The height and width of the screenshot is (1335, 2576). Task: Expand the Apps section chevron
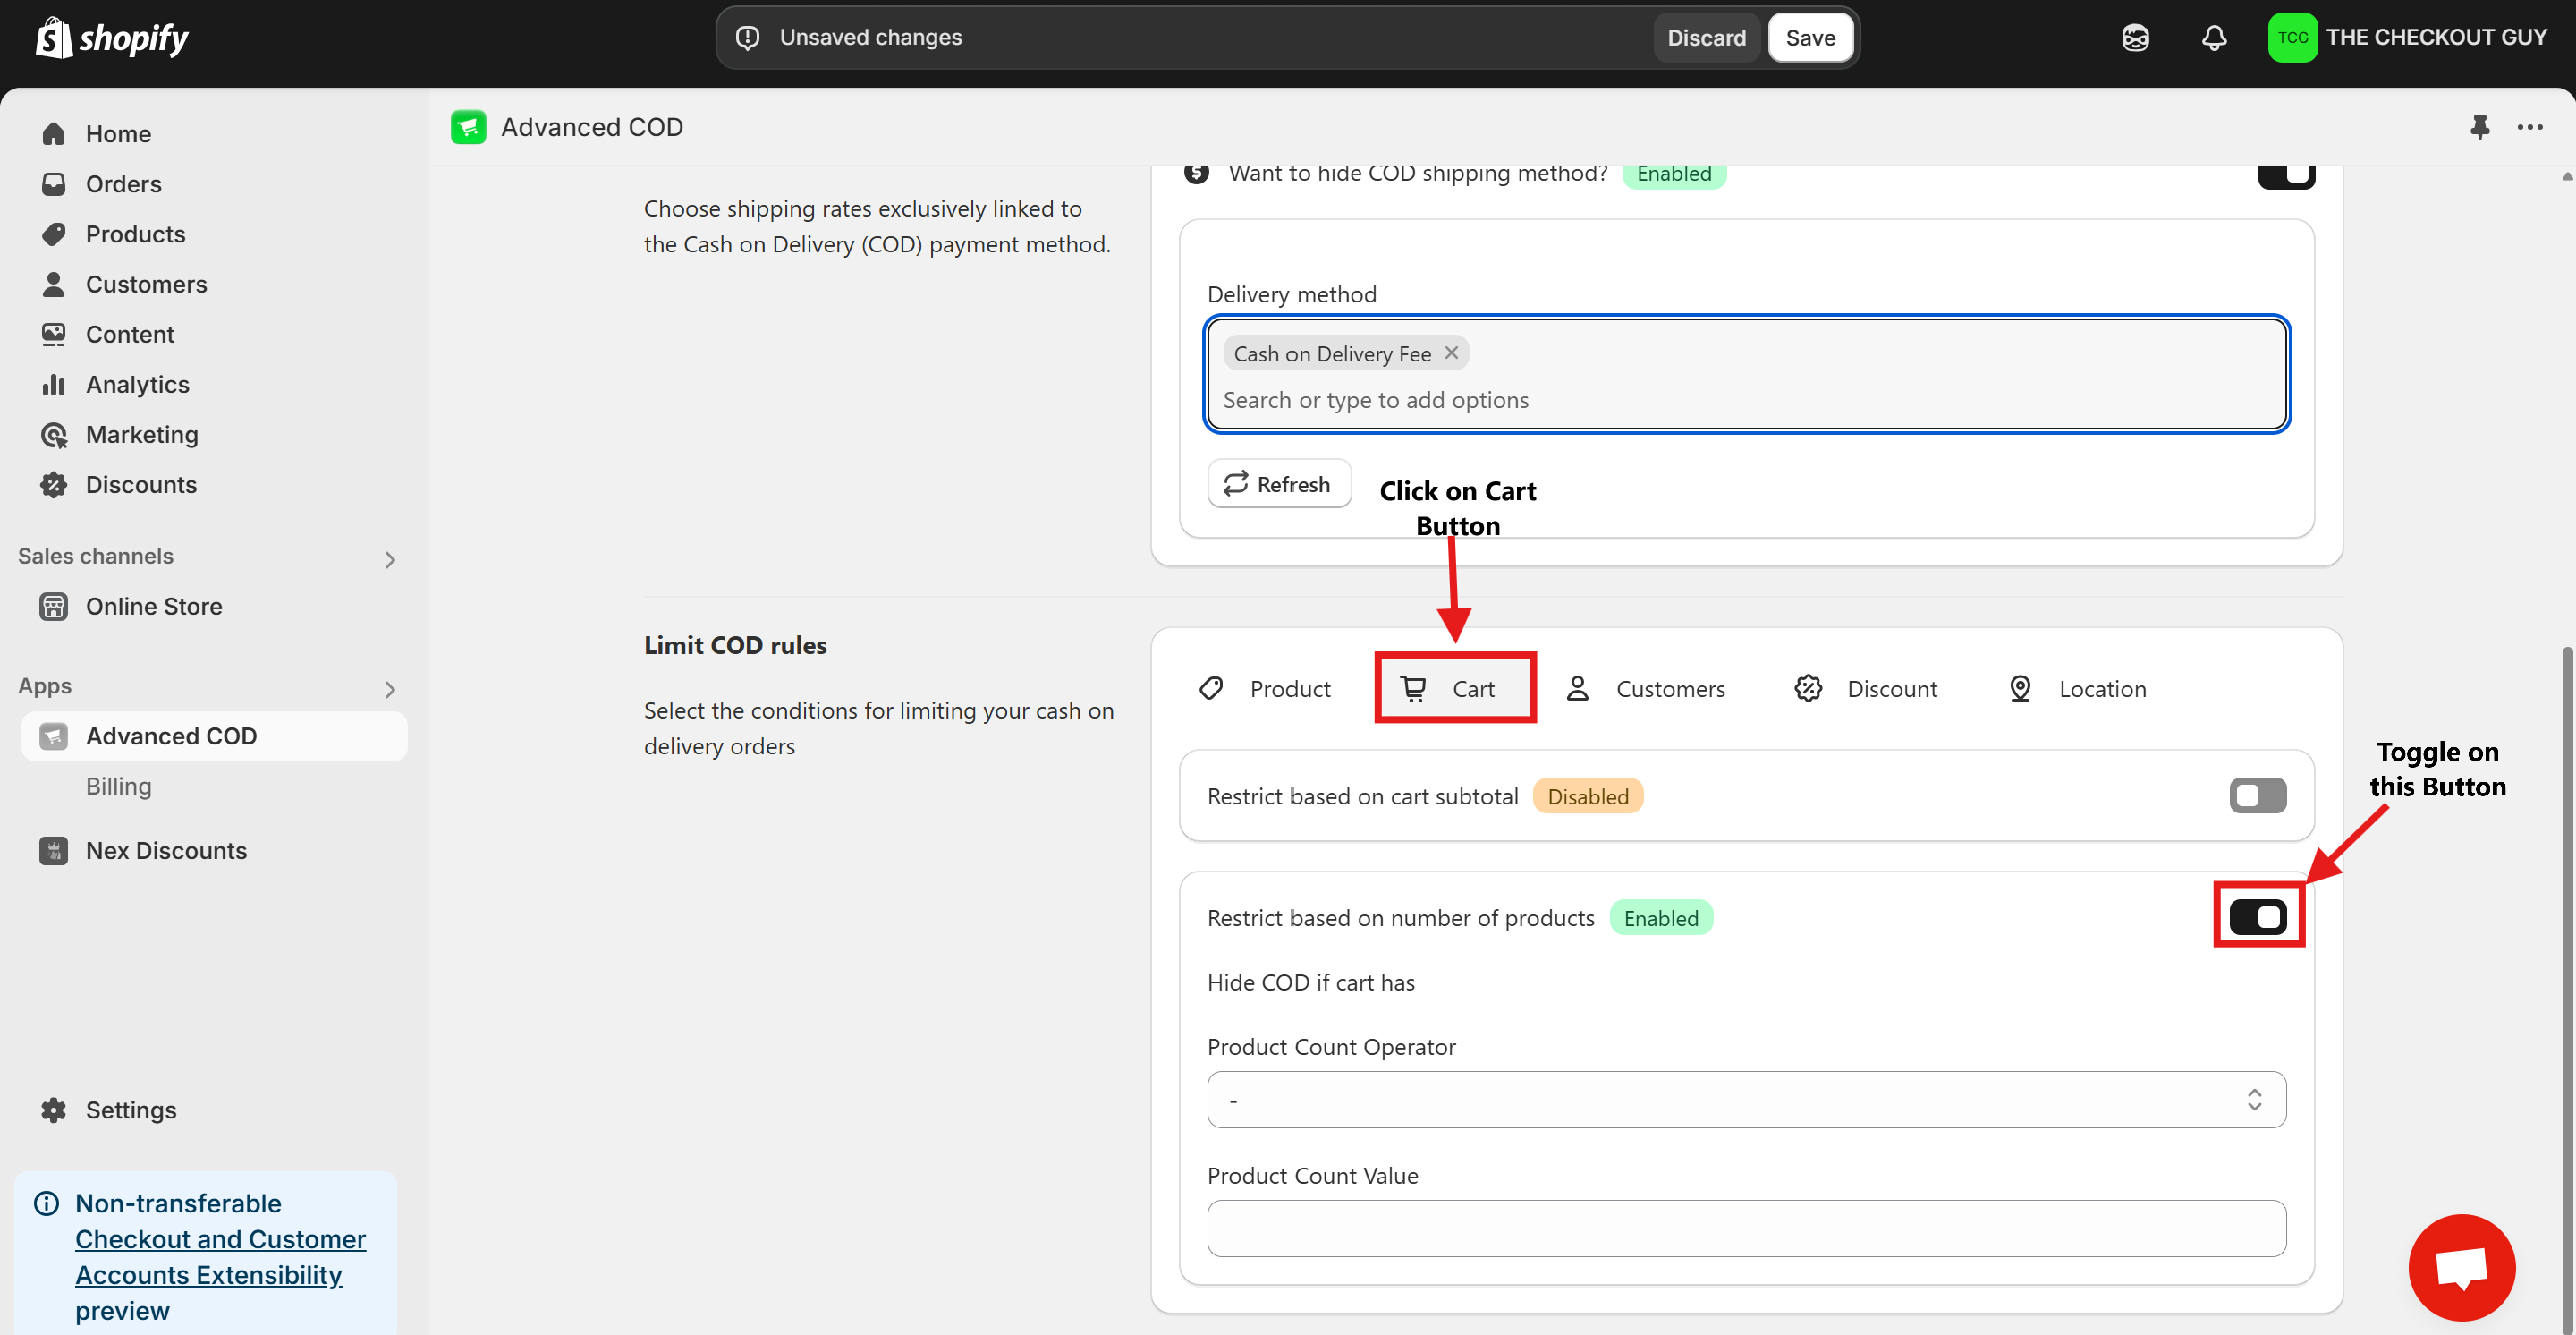(390, 690)
